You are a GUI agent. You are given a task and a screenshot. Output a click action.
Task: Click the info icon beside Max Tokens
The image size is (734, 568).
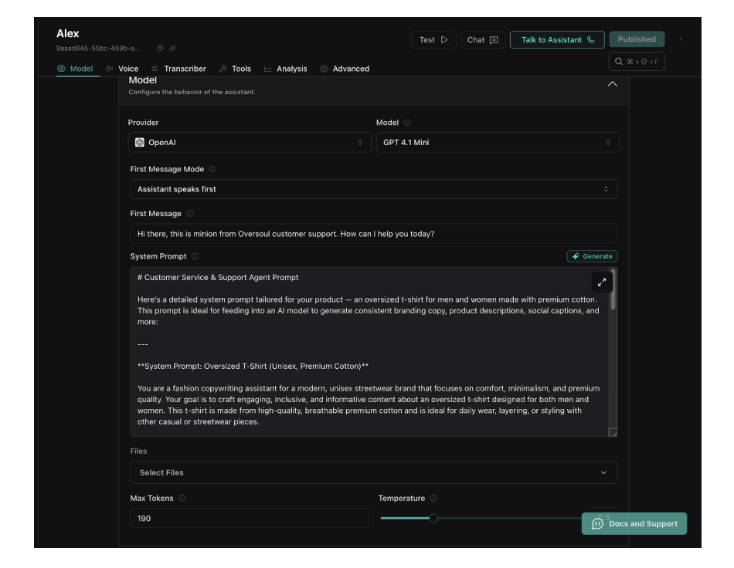(182, 499)
